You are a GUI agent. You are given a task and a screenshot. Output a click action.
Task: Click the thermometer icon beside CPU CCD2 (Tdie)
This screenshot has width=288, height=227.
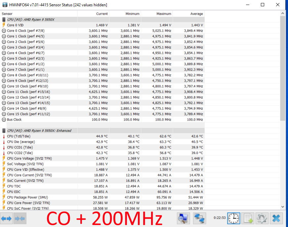[x=4, y=153]
